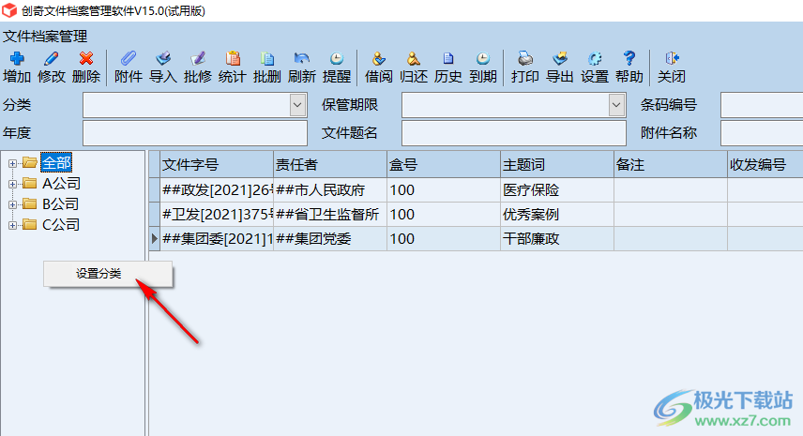
Task: Click the 批删 (Batch delete) icon
Action: coord(266,59)
